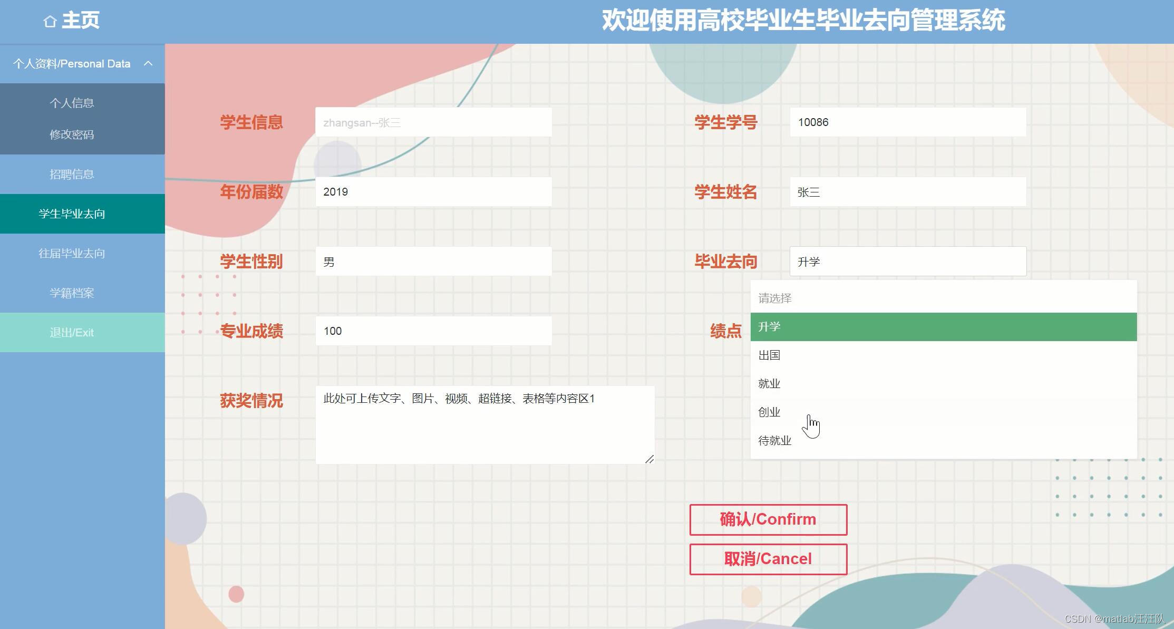This screenshot has width=1174, height=629.
Task: Collapse the 个人资料/Personal Data chevron
Action: point(148,64)
